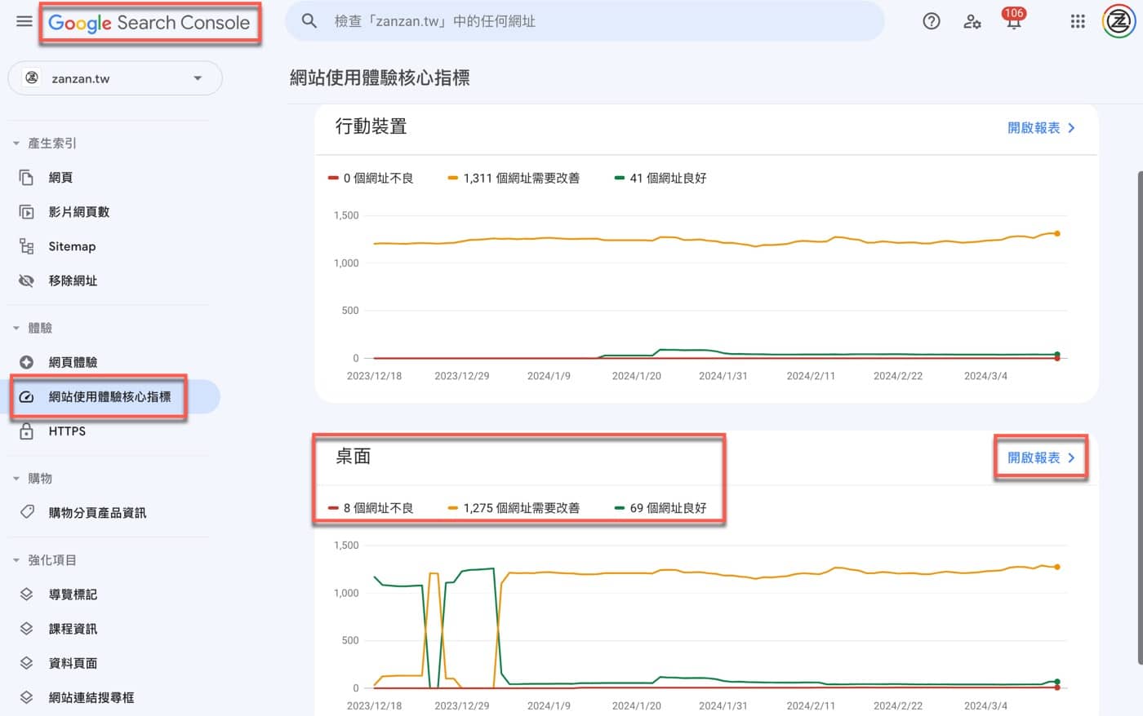The width and height of the screenshot is (1143, 716).
Task: Click the 行動裝置 card heading
Action: (371, 126)
